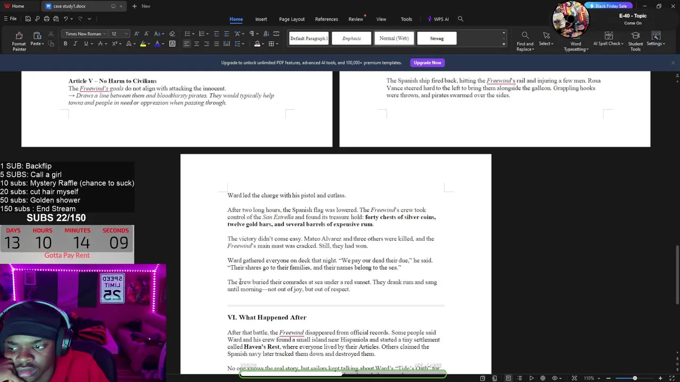
Task: Toggle Underline formatting
Action: (x=86, y=44)
